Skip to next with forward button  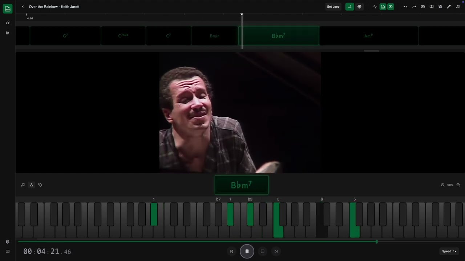pyautogui.click(x=276, y=251)
